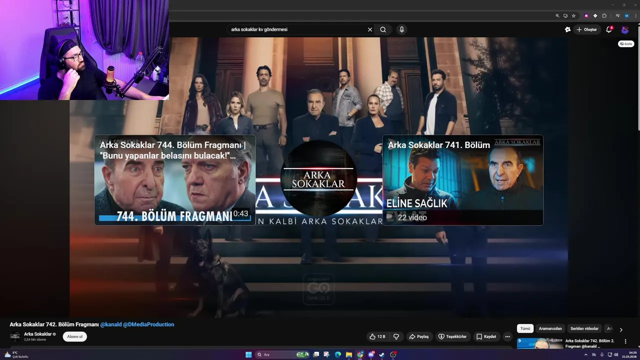Open more actions ellipsis beside Kaydet

tap(507, 336)
